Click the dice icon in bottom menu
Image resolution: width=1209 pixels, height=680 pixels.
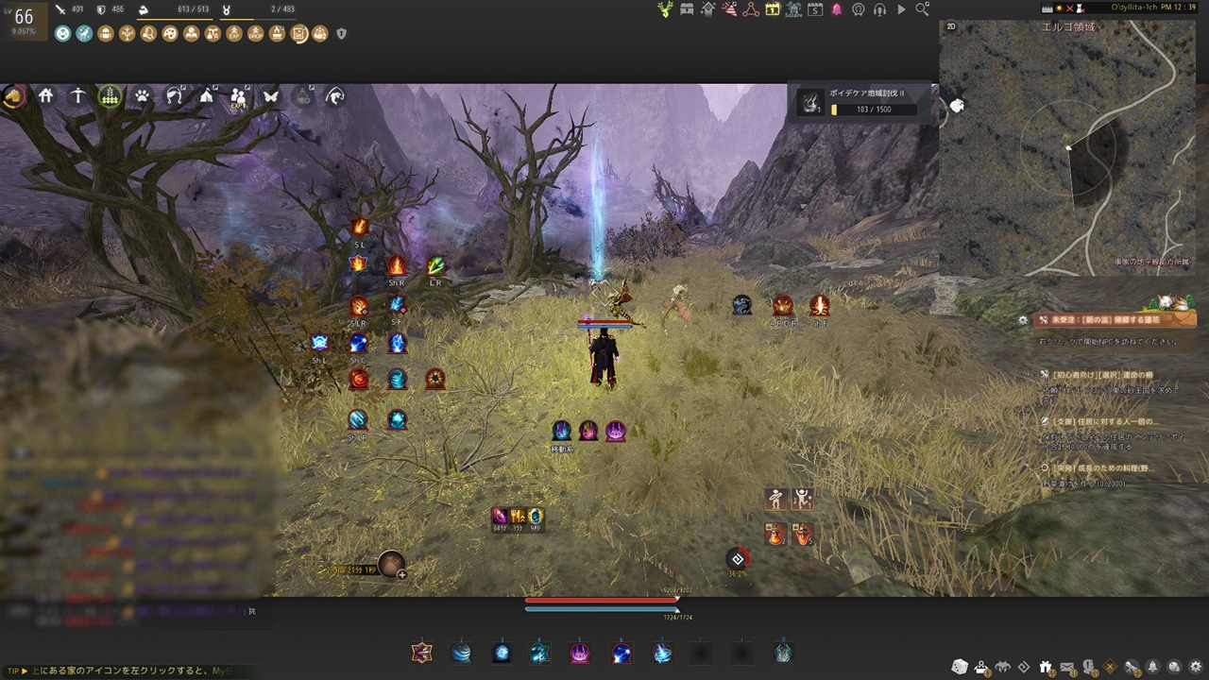click(x=960, y=667)
